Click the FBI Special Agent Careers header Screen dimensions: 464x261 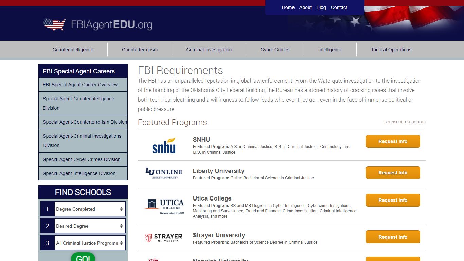click(83, 71)
